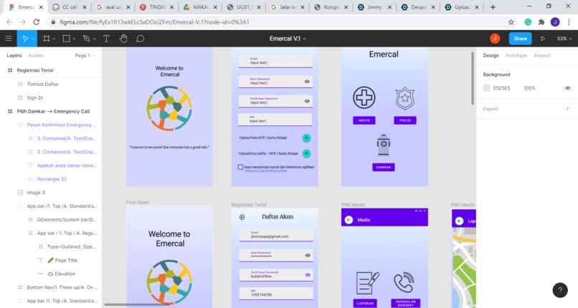The image size is (578, 308).
Task: Open the Chrome three-dot menu
Action: (x=569, y=22)
